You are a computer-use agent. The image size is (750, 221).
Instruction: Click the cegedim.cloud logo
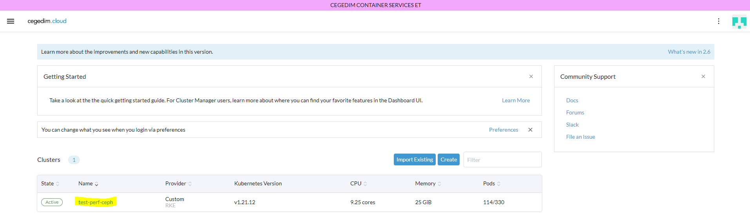click(x=47, y=21)
